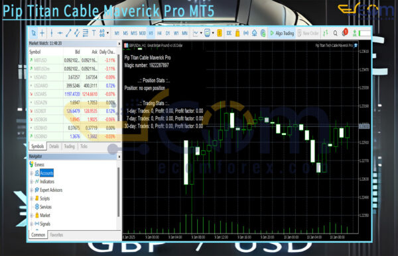Open the VPS cloud hosting icon

(254, 33)
